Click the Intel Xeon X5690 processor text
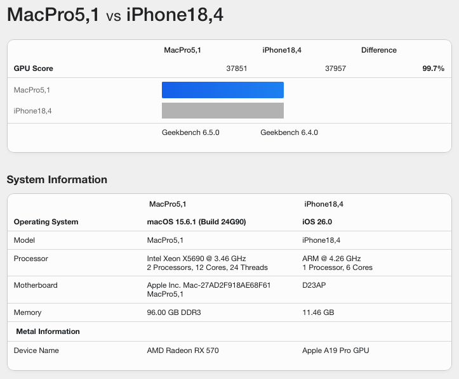 pos(196,259)
